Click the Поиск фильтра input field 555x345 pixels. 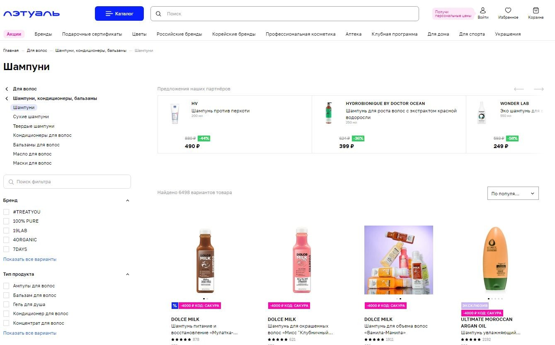pyautogui.click(x=67, y=182)
